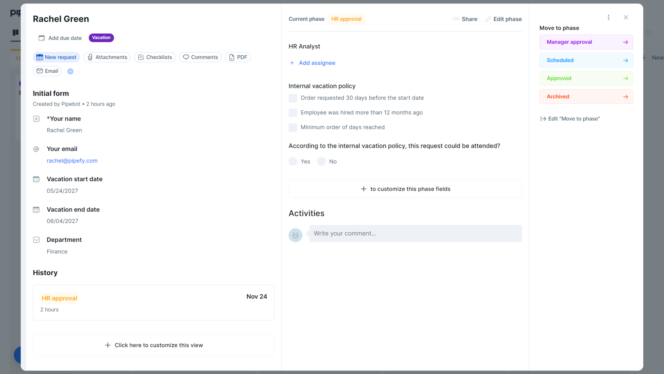Move card to Manager approval phase
This screenshot has height=374, width=664.
(x=586, y=42)
